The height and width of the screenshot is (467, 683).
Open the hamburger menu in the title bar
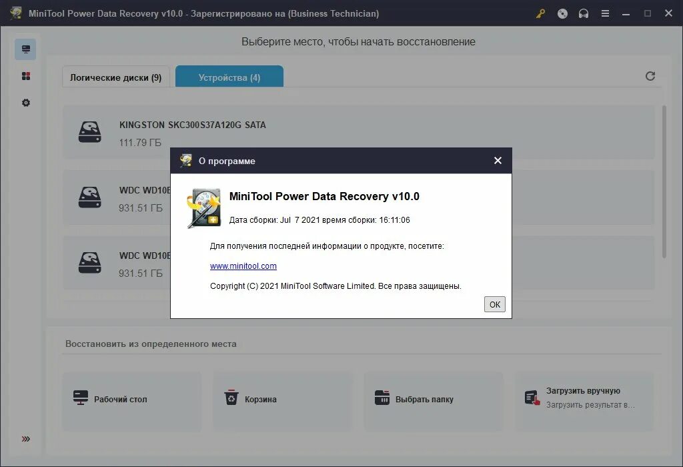point(605,13)
